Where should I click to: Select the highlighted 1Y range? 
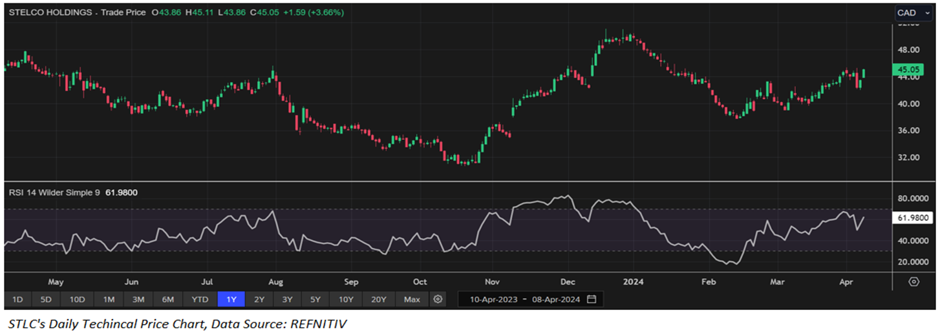click(231, 299)
